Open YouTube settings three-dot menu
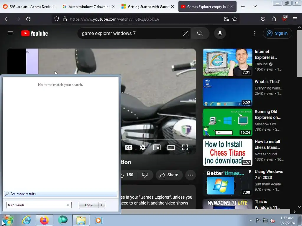This screenshot has height=226, width=302. [x=255, y=33]
